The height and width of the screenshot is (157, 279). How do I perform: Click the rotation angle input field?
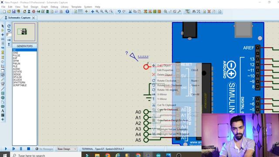pyautogui.click(x=9, y=34)
